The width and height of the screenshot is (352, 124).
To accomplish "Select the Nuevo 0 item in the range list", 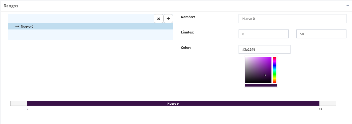I will coord(90,26).
